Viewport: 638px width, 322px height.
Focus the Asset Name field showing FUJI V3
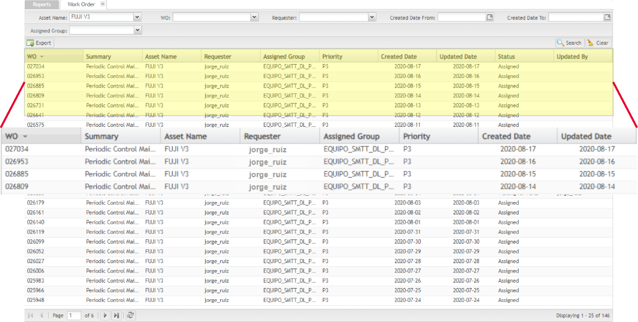[102, 17]
